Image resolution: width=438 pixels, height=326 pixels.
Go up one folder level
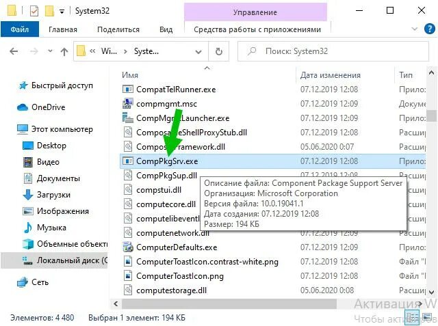[64, 51]
